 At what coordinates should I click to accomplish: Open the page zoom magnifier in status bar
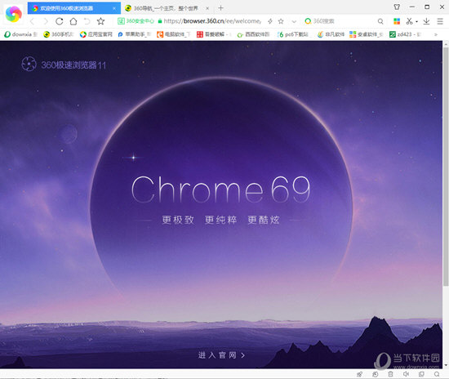click(437, 374)
